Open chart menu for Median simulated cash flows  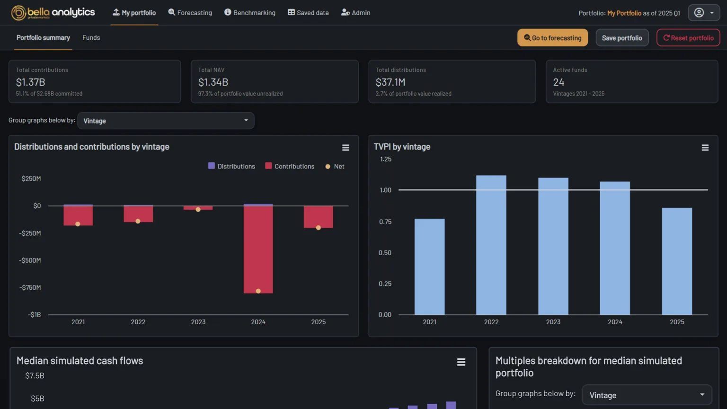pos(461,362)
